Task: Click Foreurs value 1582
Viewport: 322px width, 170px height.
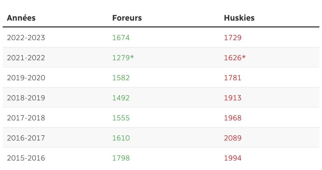Action: click(121, 78)
